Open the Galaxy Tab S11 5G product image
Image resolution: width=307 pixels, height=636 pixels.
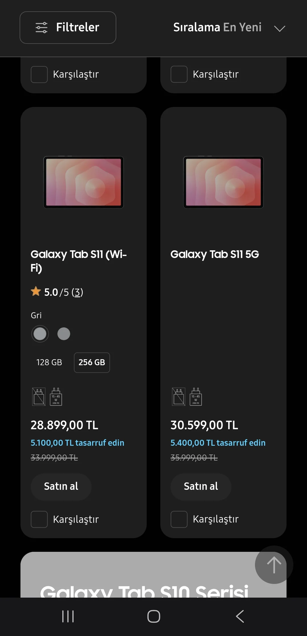[223, 182]
